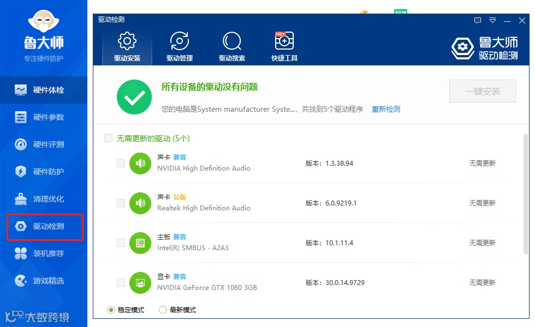Click version text 10.1.11.4
Viewport: 535px width, 327px height.
click(339, 243)
